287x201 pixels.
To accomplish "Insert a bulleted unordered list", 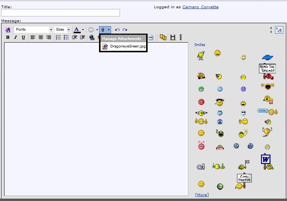I will [66, 37].
